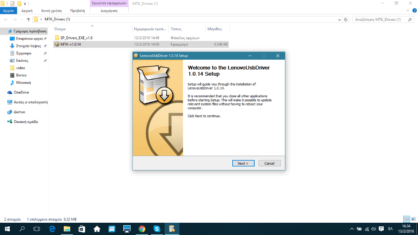The height and width of the screenshot is (235, 418).
Task: Open Οικιακή ομάδα in navigation pane
Action: click(x=26, y=122)
